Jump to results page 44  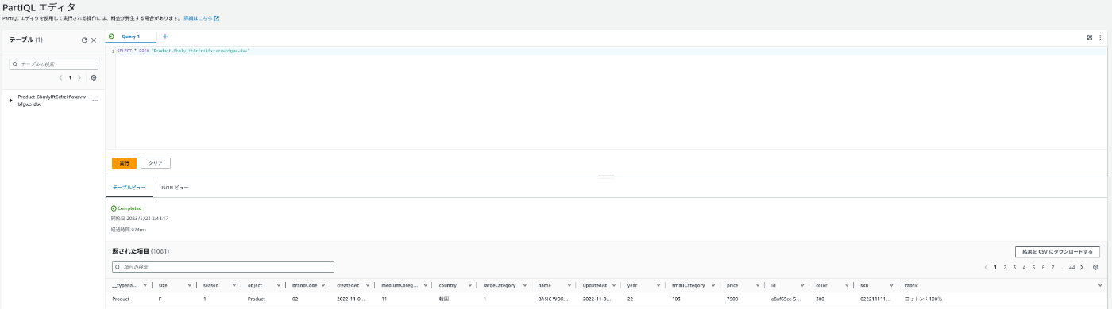point(1071,268)
